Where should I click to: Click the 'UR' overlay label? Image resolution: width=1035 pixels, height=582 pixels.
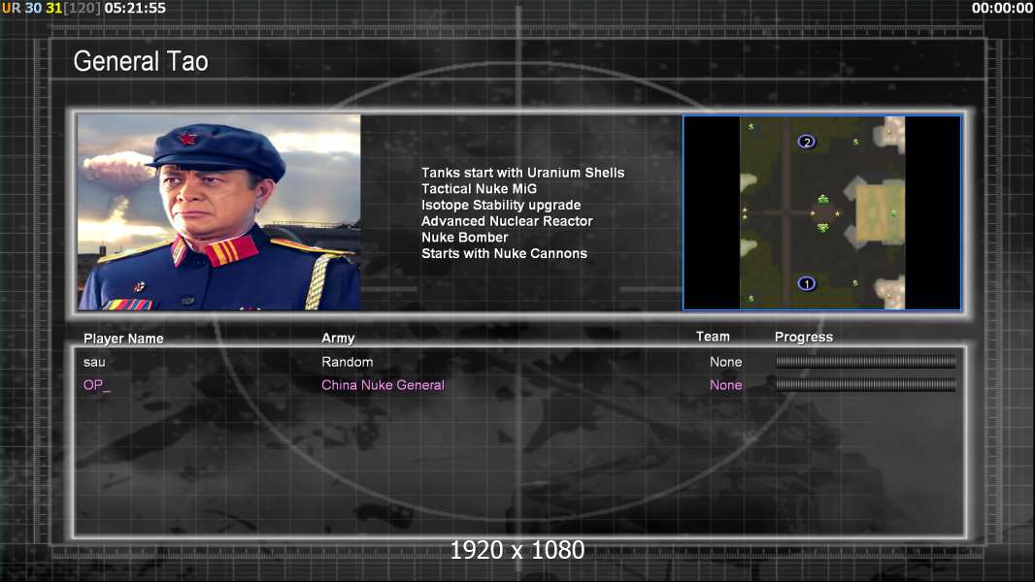[x=12, y=8]
